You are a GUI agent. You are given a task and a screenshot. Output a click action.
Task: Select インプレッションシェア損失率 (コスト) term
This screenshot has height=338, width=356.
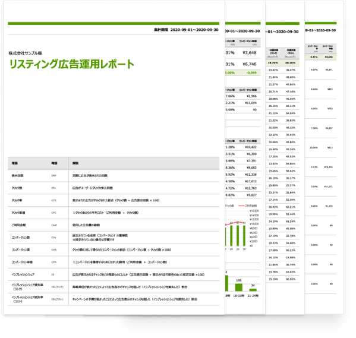(27, 299)
